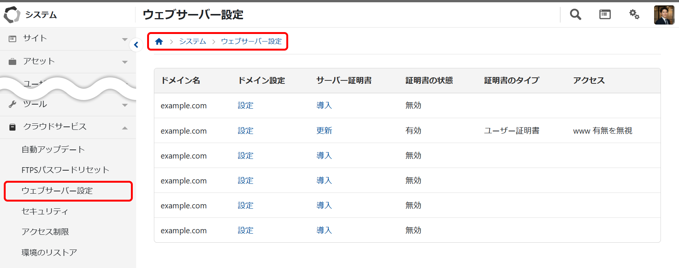This screenshot has width=679, height=268.
Task: Click 設定 link in fourth table row
Action: [x=246, y=180]
